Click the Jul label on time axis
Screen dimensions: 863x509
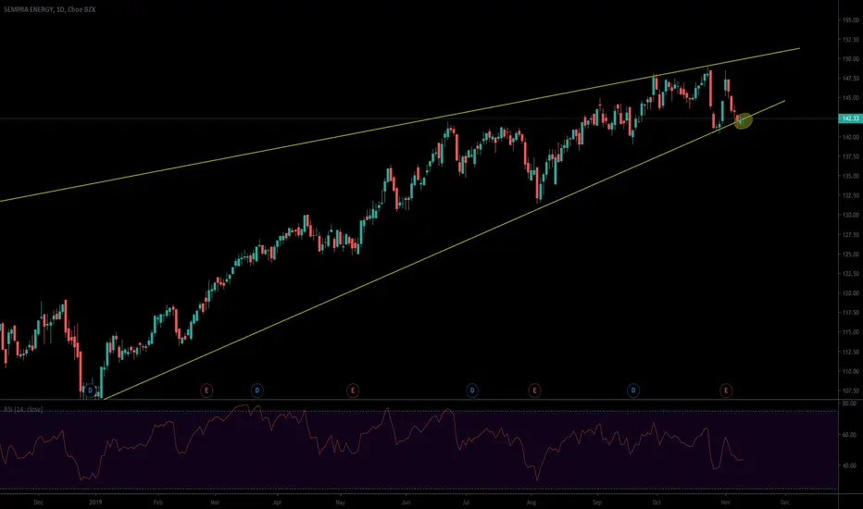tap(466, 502)
